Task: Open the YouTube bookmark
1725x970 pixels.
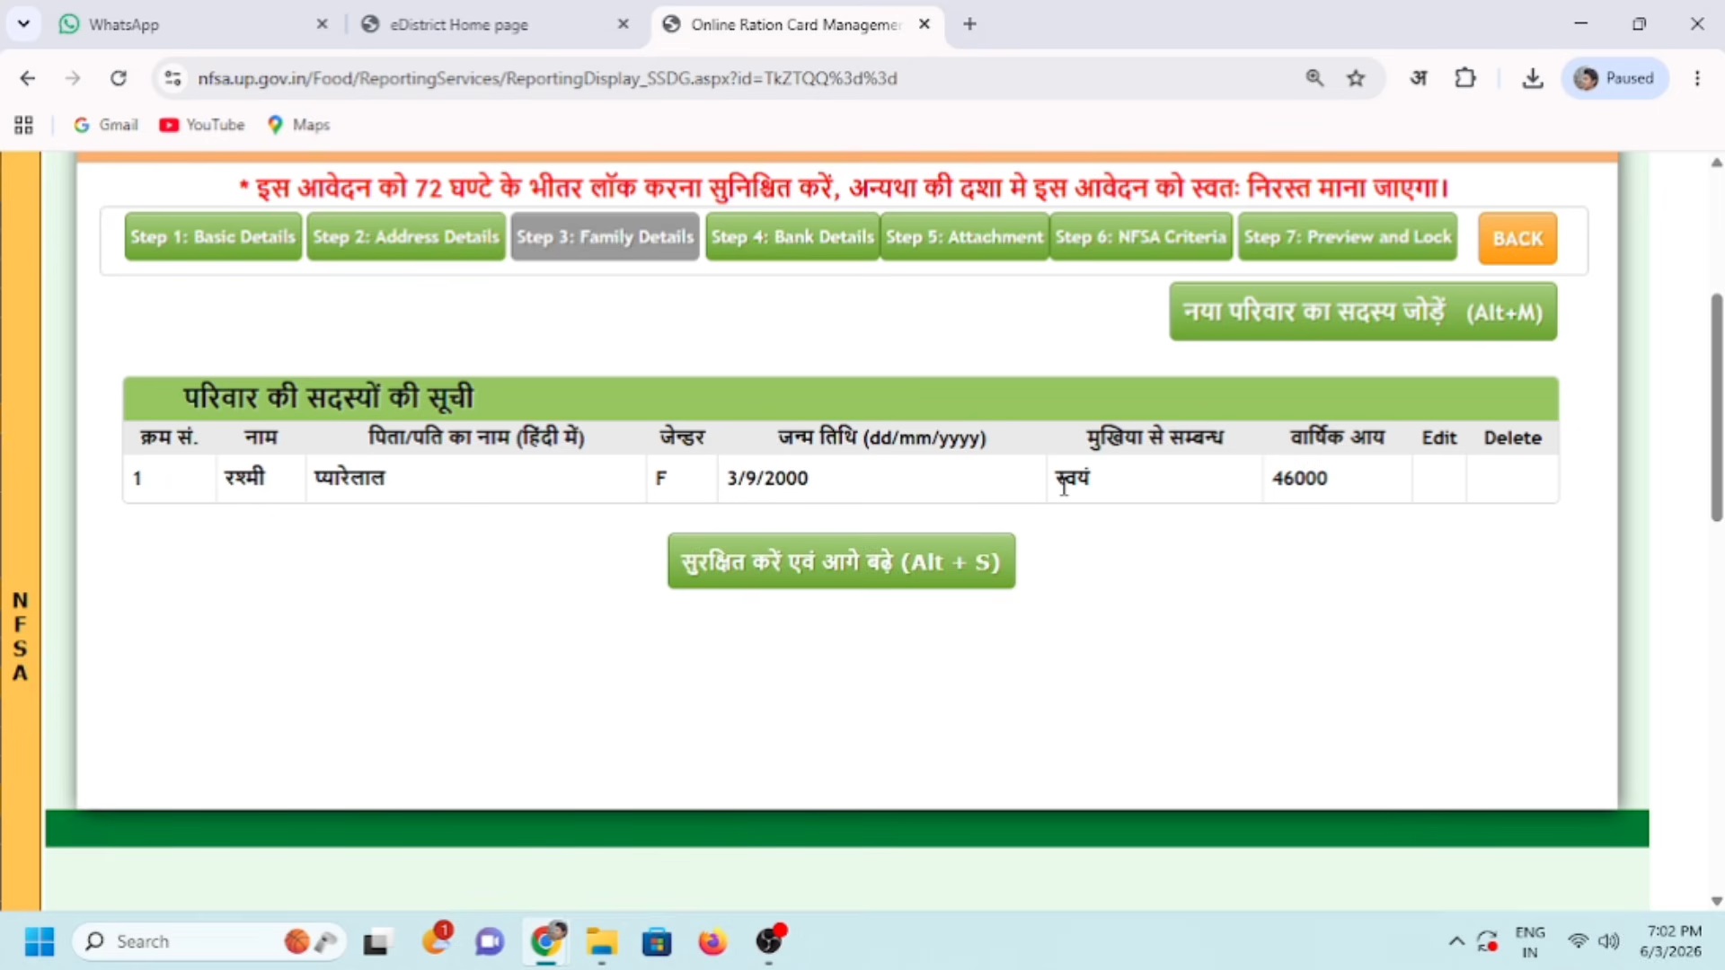Action: pyautogui.click(x=202, y=125)
